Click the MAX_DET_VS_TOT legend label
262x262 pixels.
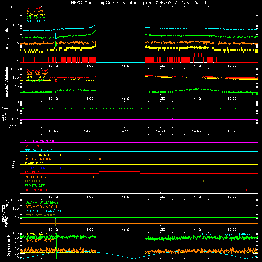tap(41, 241)
